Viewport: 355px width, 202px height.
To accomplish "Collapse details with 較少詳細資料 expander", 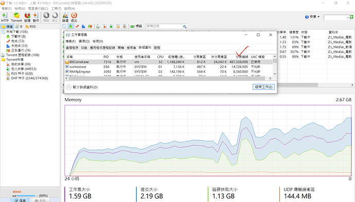I will (x=82, y=87).
